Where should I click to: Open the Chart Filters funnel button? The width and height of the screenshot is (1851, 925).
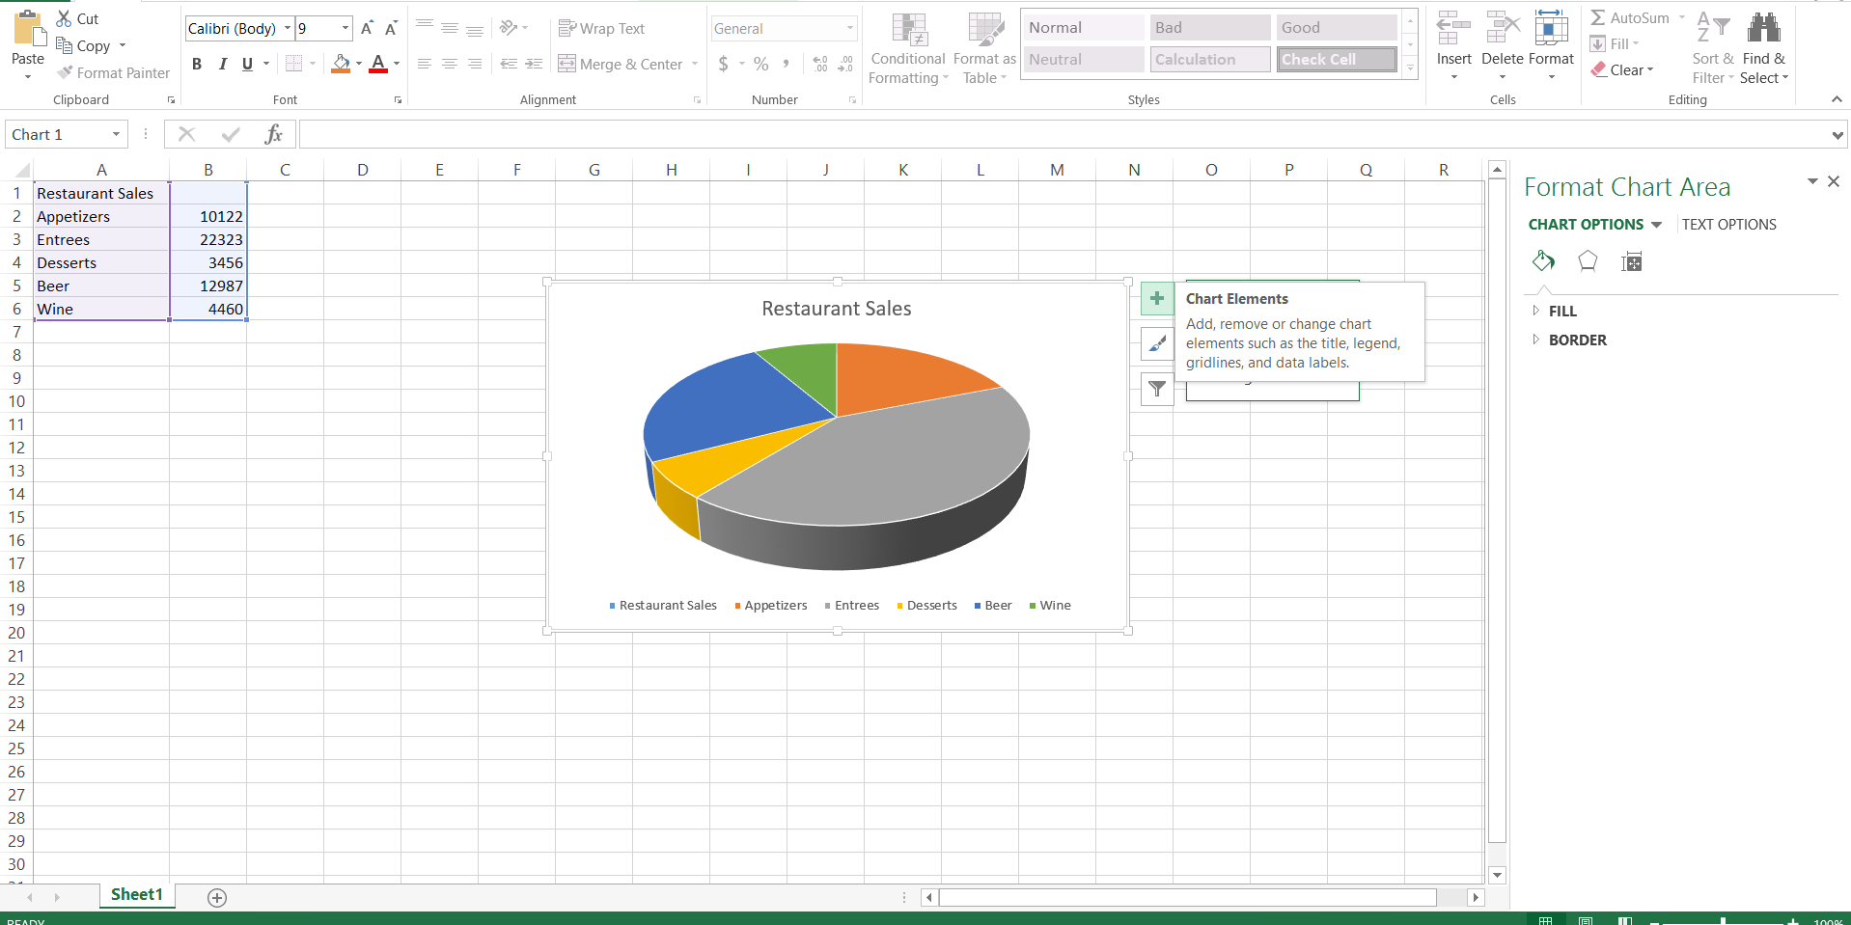tap(1157, 389)
